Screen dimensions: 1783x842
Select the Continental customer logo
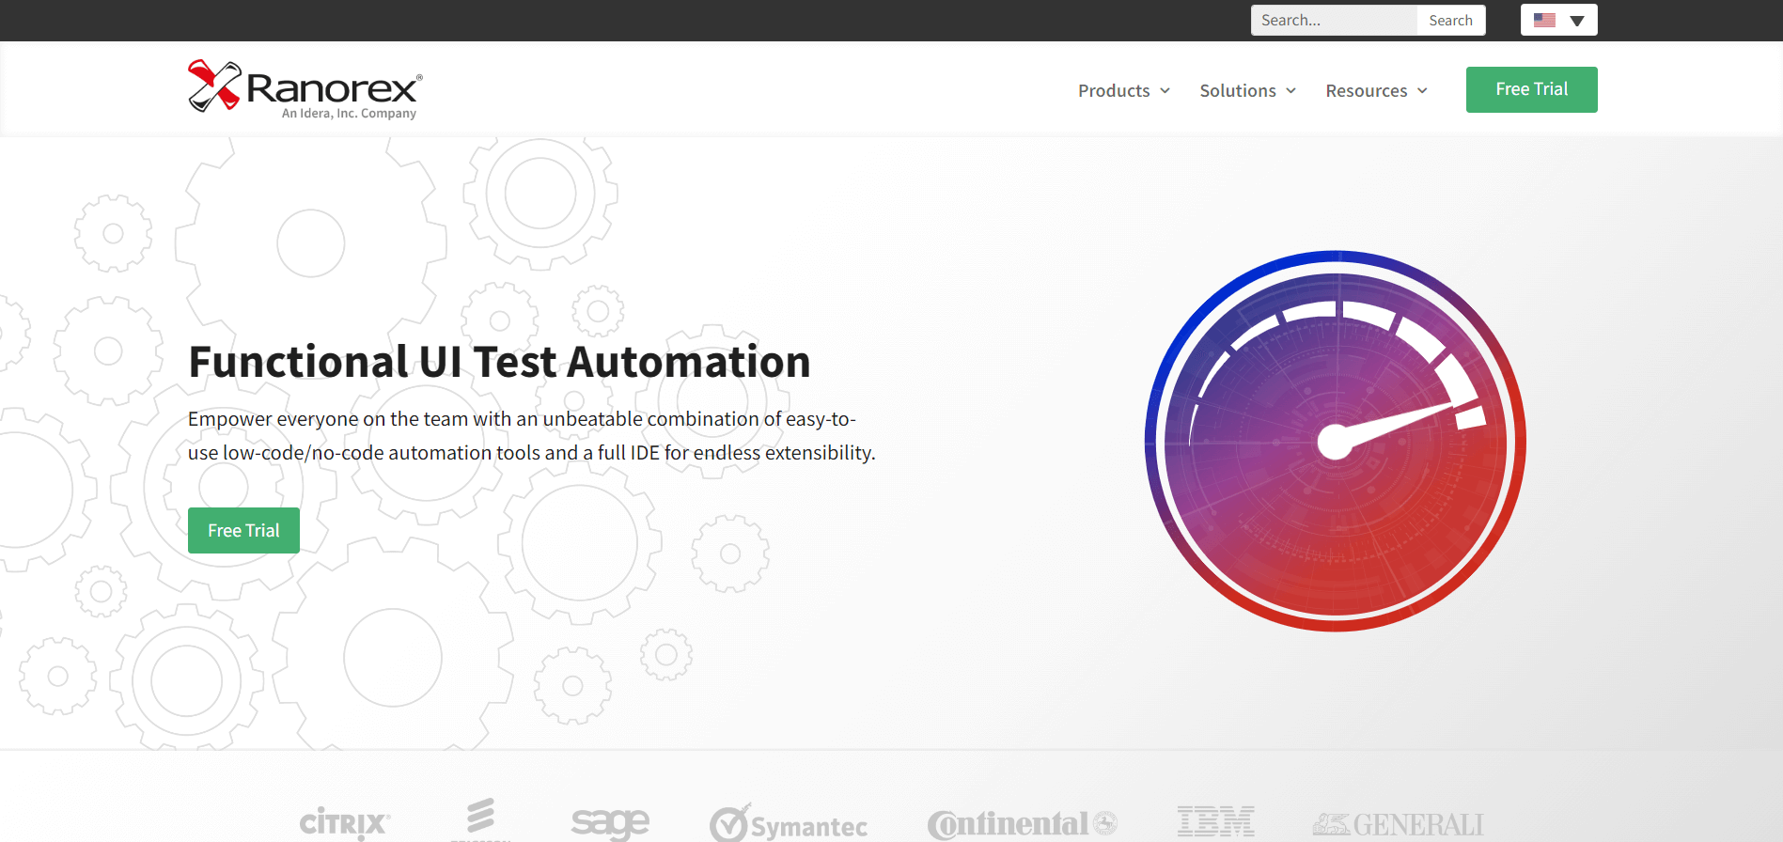pyautogui.click(x=1022, y=824)
